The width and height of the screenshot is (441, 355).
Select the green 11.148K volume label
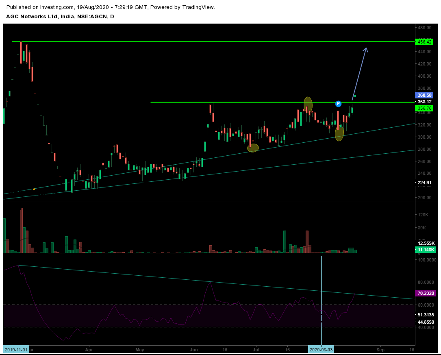pos(426,250)
